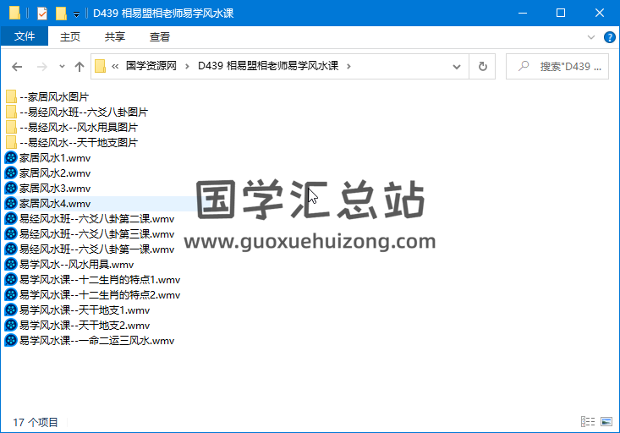
Task: Select the --家居风水图片 folder icon
Action: click(11, 96)
